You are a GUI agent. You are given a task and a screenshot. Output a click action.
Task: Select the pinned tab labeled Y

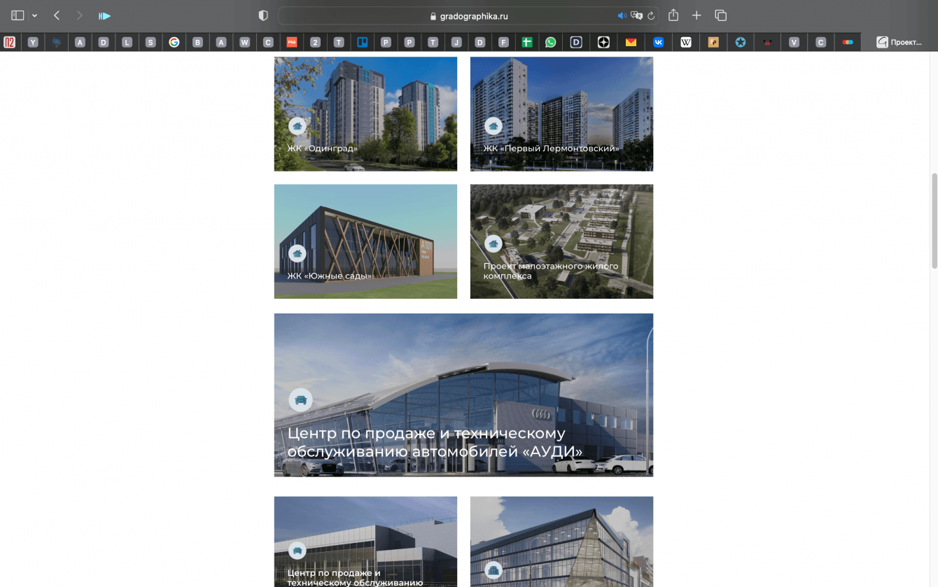click(x=33, y=42)
